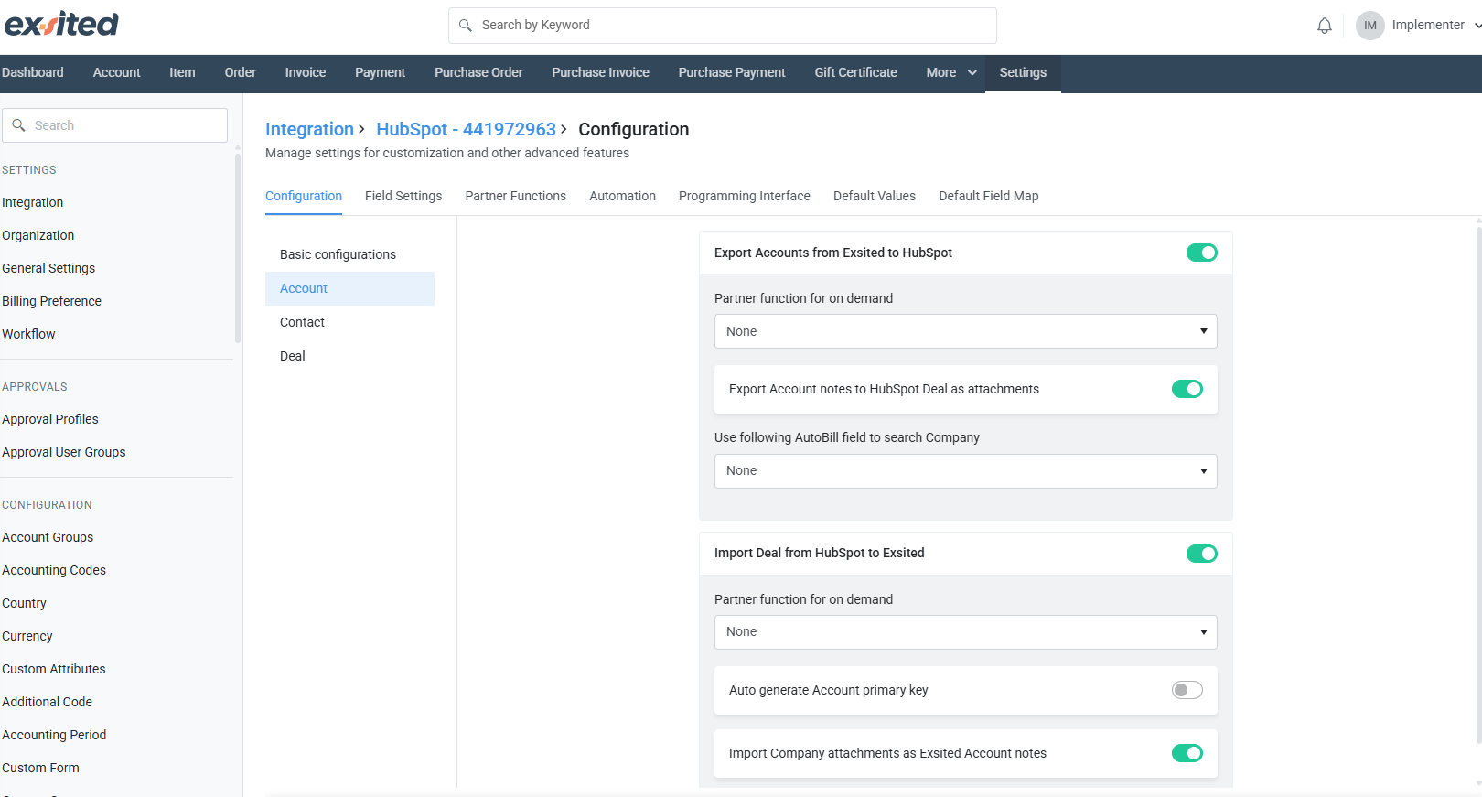Click the Exsited logo
Viewport: 1482px width, 797px height.
coord(62,24)
